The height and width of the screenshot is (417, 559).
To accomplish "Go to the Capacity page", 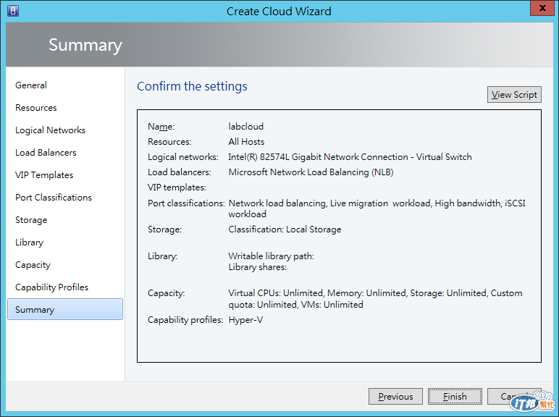I will 33,265.
